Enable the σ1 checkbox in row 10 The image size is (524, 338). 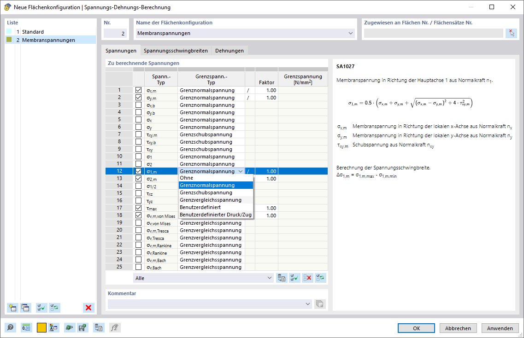click(138, 156)
